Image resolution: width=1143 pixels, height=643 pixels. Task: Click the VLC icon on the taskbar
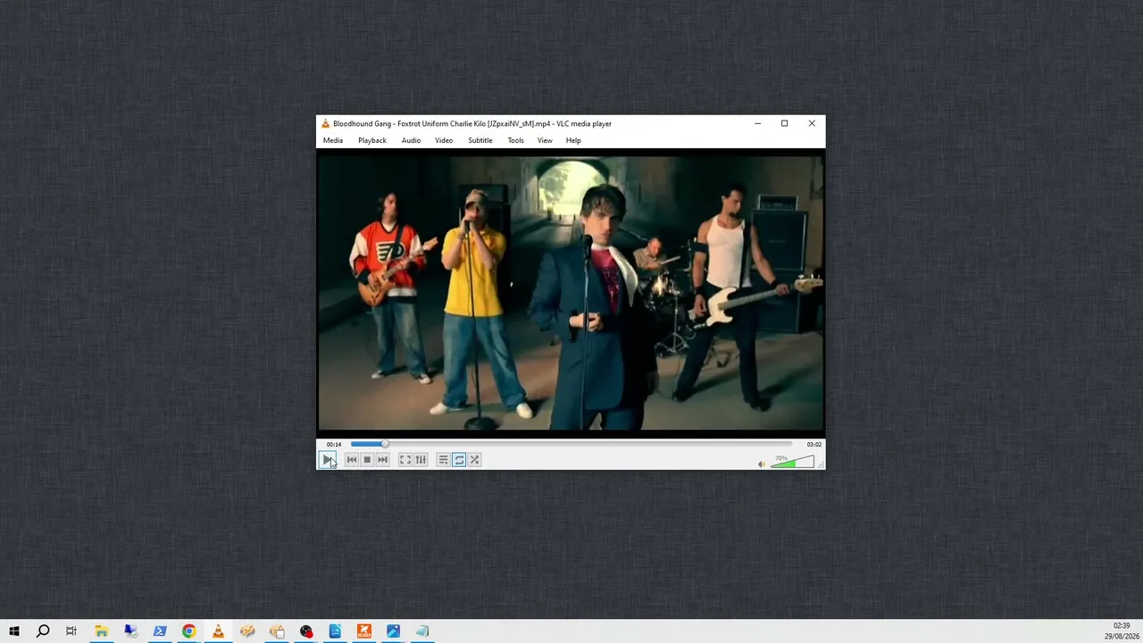click(218, 631)
